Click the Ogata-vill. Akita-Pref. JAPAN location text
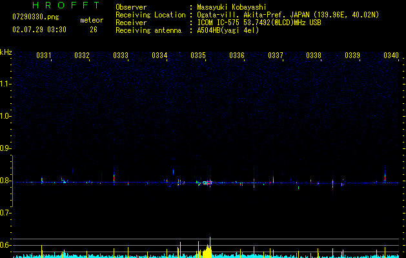Screen dimensions: 406x258 [x=288, y=15]
